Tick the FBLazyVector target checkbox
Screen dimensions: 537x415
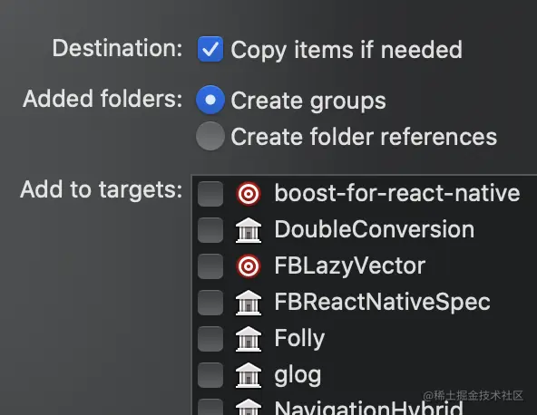pos(210,266)
